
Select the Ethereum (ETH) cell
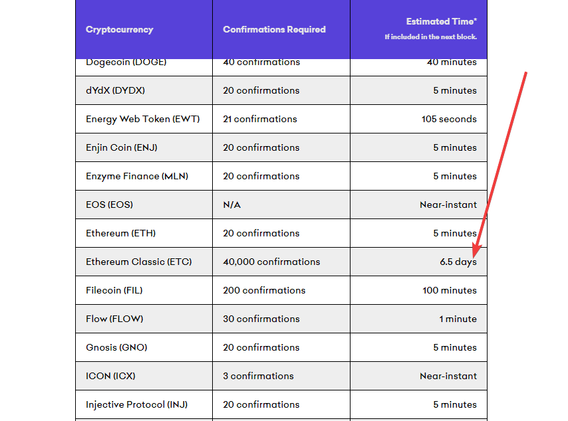point(120,233)
